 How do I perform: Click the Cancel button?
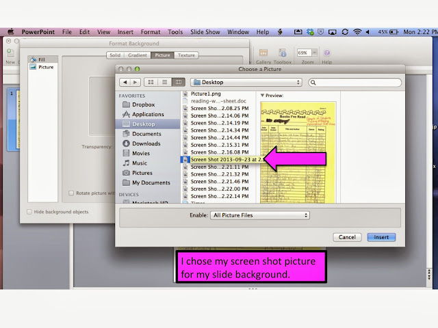click(347, 237)
